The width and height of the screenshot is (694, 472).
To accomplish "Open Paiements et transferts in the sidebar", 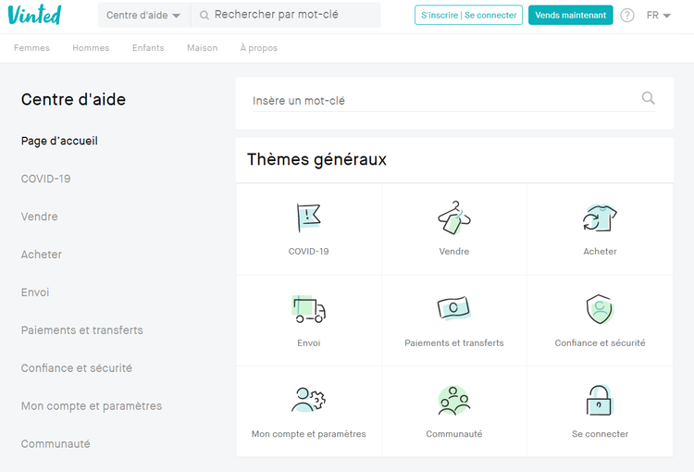I will coord(81,330).
